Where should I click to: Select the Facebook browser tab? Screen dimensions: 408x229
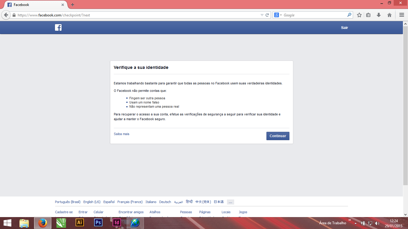[x=35, y=5]
